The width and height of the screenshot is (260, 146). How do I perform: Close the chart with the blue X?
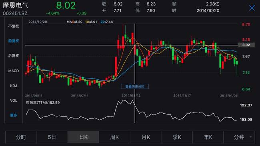(x=252, y=8)
